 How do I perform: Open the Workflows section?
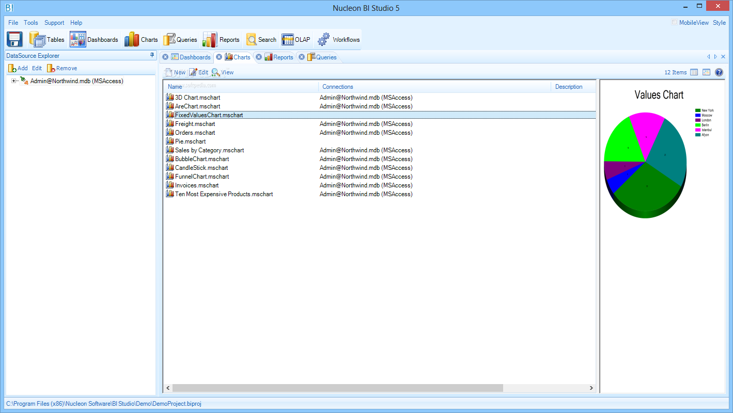(x=338, y=40)
